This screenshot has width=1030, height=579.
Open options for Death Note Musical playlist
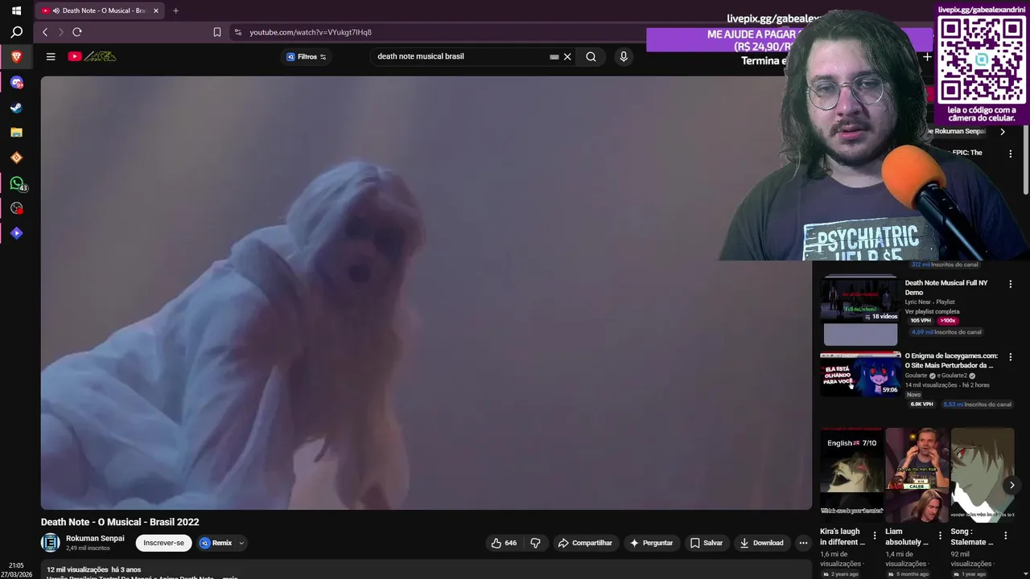[1011, 284]
